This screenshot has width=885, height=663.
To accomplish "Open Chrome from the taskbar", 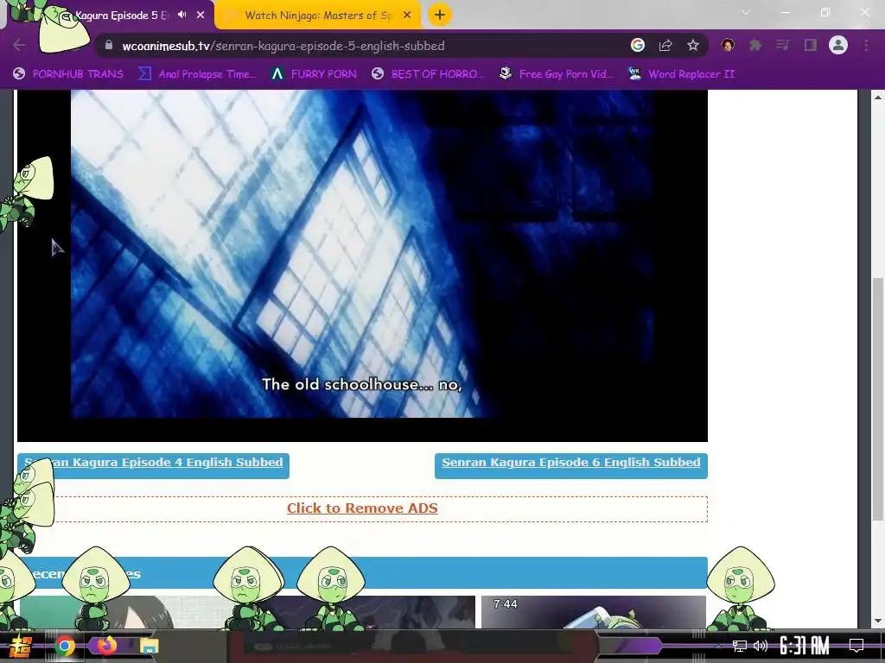I will (65, 646).
